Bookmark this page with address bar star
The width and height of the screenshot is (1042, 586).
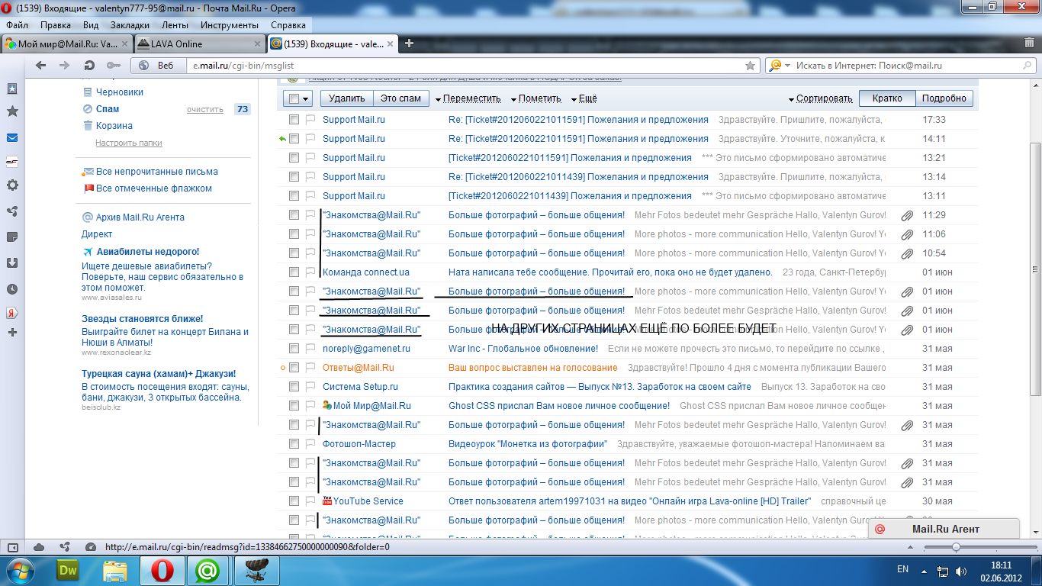point(751,66)
